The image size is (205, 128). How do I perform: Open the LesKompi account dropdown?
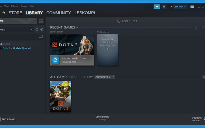(x=180, y=7)
